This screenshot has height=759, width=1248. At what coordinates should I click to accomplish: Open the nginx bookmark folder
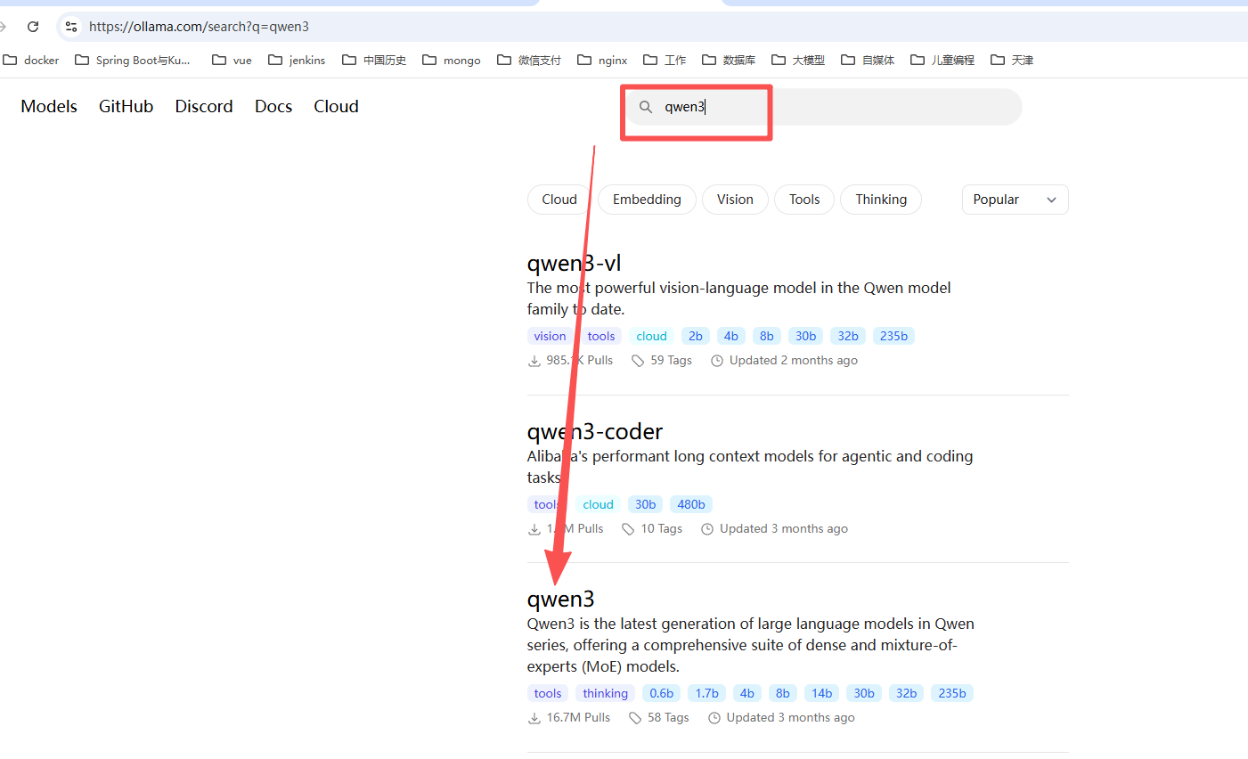point(602,60)
